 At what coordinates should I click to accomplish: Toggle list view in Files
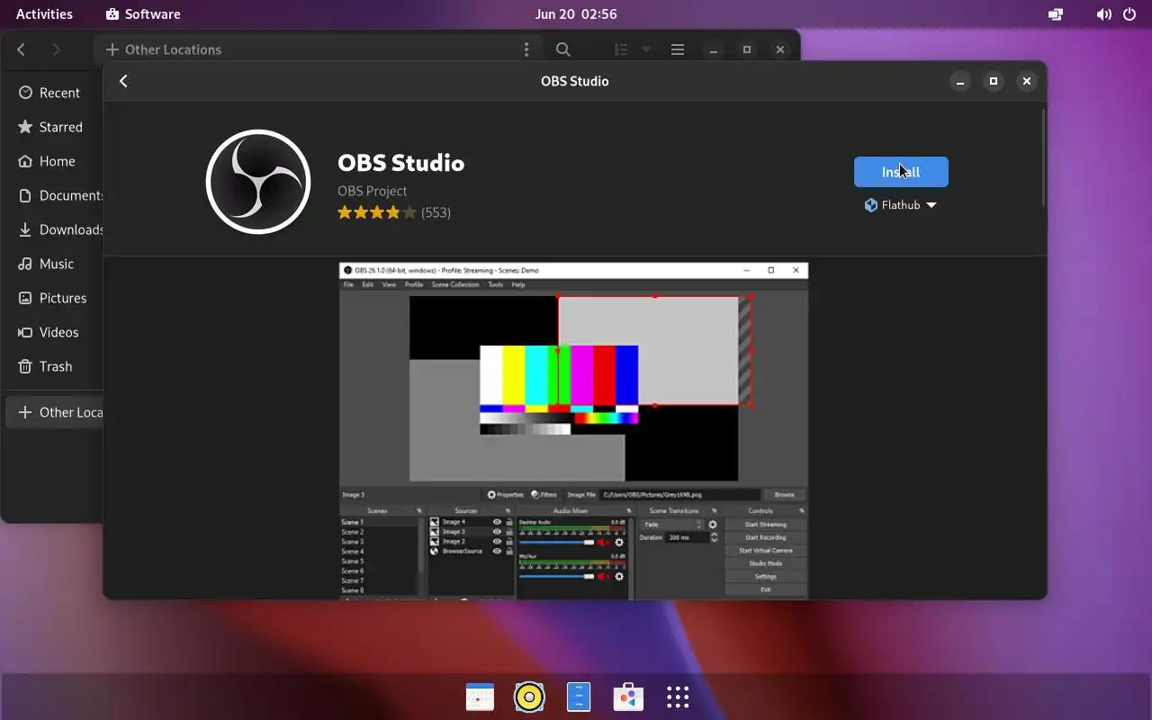621,49
